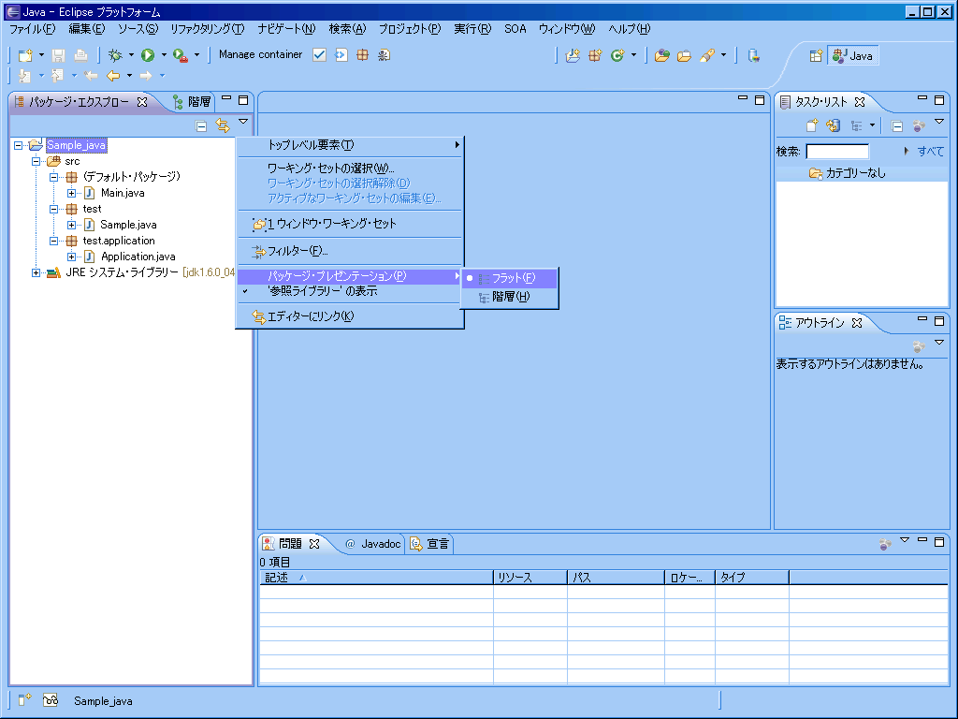Screen dimensions: 958x719
Task: Expand the Main.java tree node
Action: 72,193
